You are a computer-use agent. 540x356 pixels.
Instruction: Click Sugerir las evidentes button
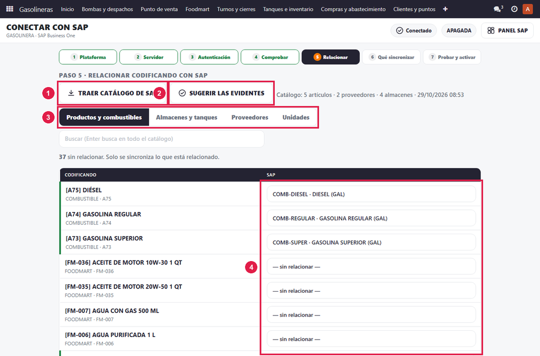[222, 93]
